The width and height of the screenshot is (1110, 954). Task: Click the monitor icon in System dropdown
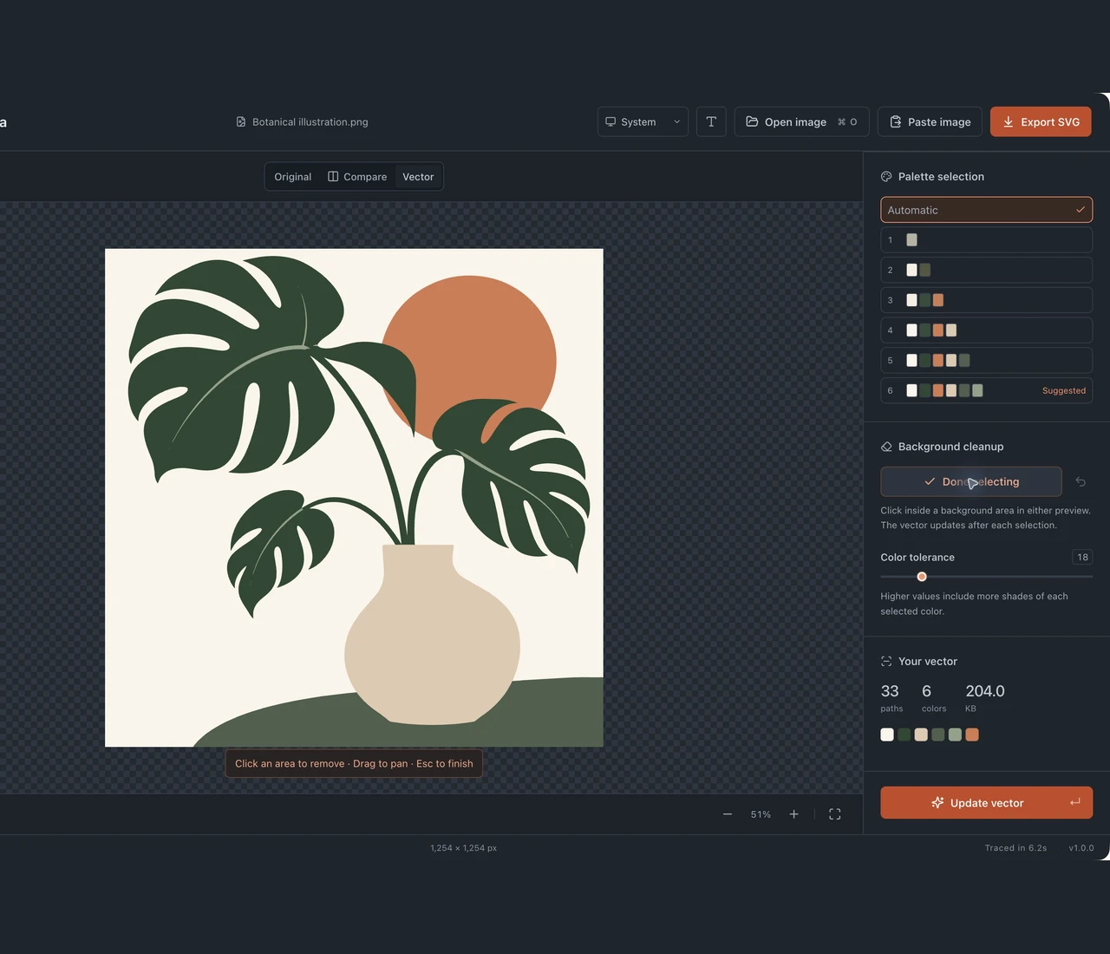(610, 121)
